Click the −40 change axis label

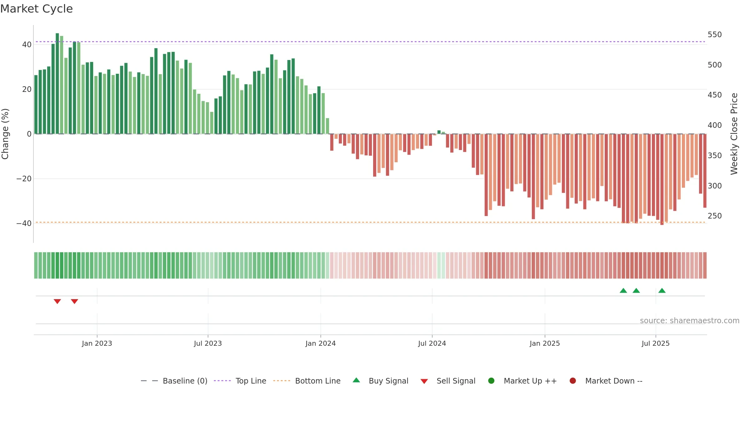24,224
